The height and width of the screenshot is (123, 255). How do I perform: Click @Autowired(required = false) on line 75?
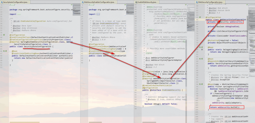click(223, 40)
